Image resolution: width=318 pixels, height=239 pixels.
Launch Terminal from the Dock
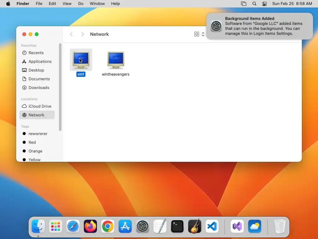(x=177, y=226)
